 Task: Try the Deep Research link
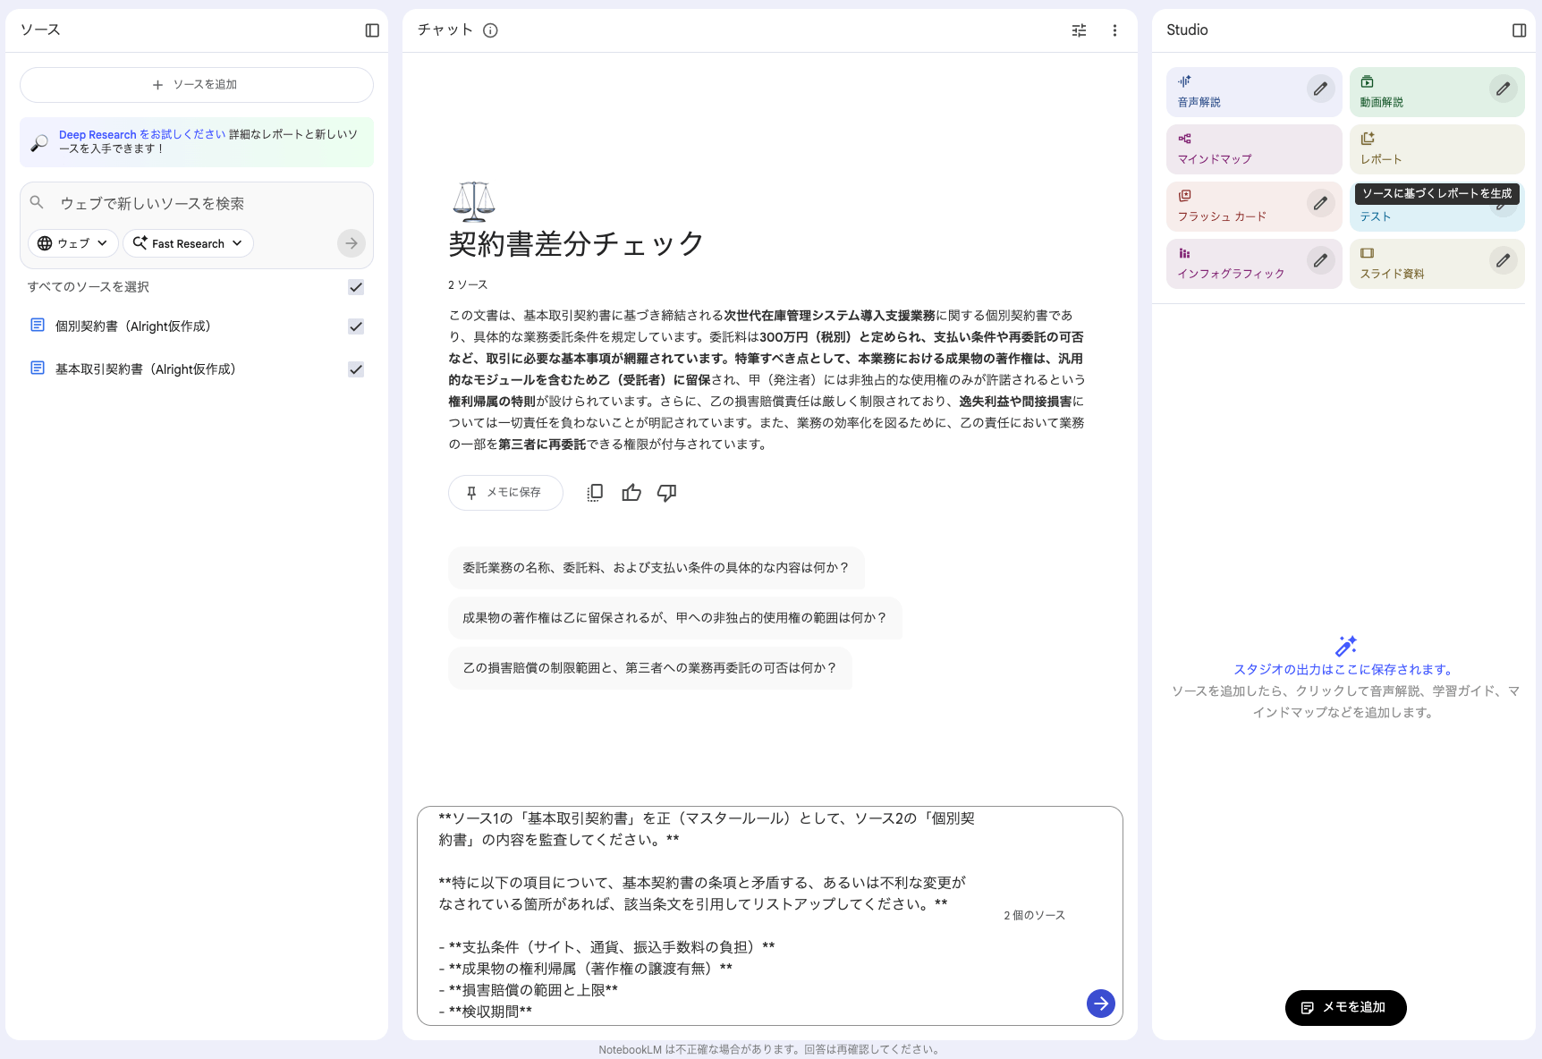pos(97,134)
